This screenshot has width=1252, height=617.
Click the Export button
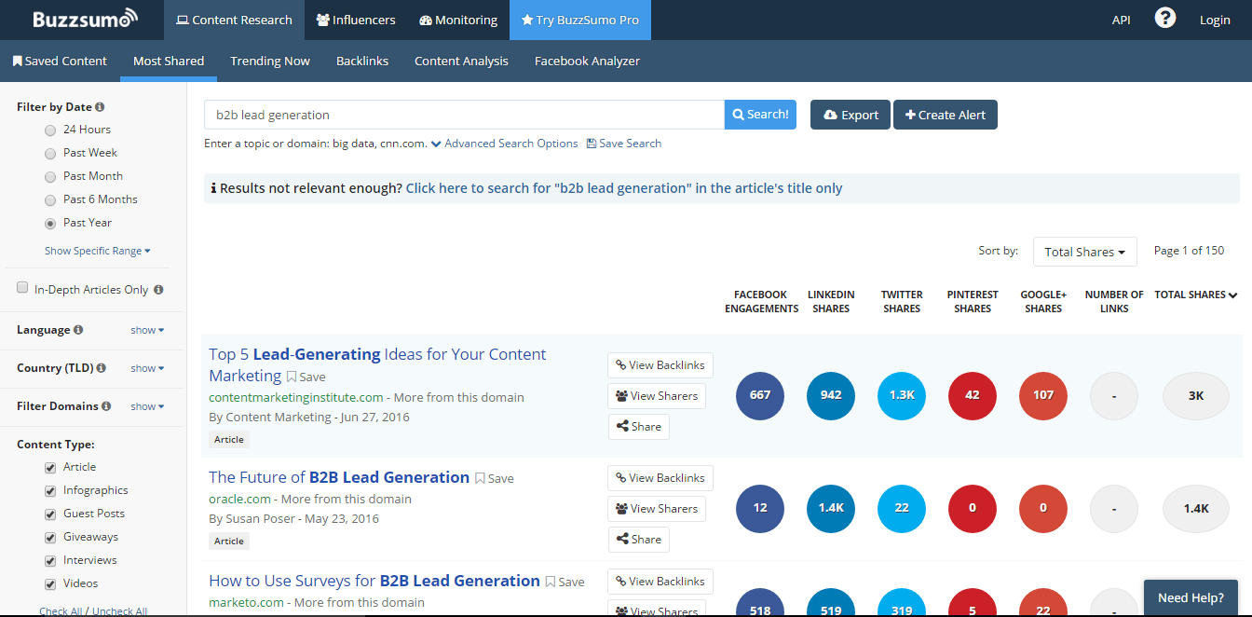pos(851,115)
